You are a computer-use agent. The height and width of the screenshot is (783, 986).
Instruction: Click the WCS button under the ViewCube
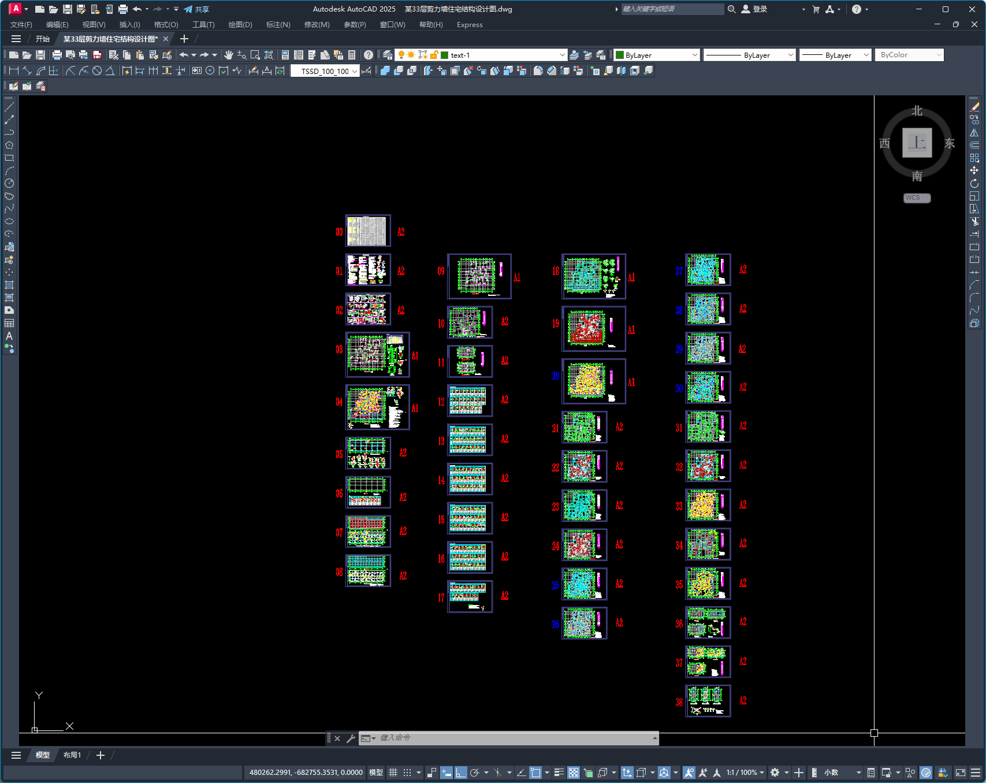click(917, 198)
